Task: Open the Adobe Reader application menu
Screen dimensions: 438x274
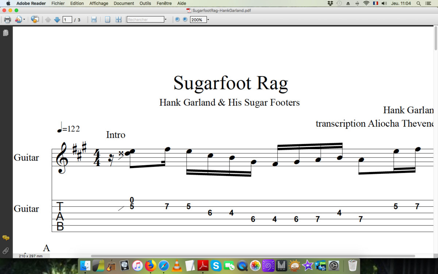Action: (x=31, y=3)
